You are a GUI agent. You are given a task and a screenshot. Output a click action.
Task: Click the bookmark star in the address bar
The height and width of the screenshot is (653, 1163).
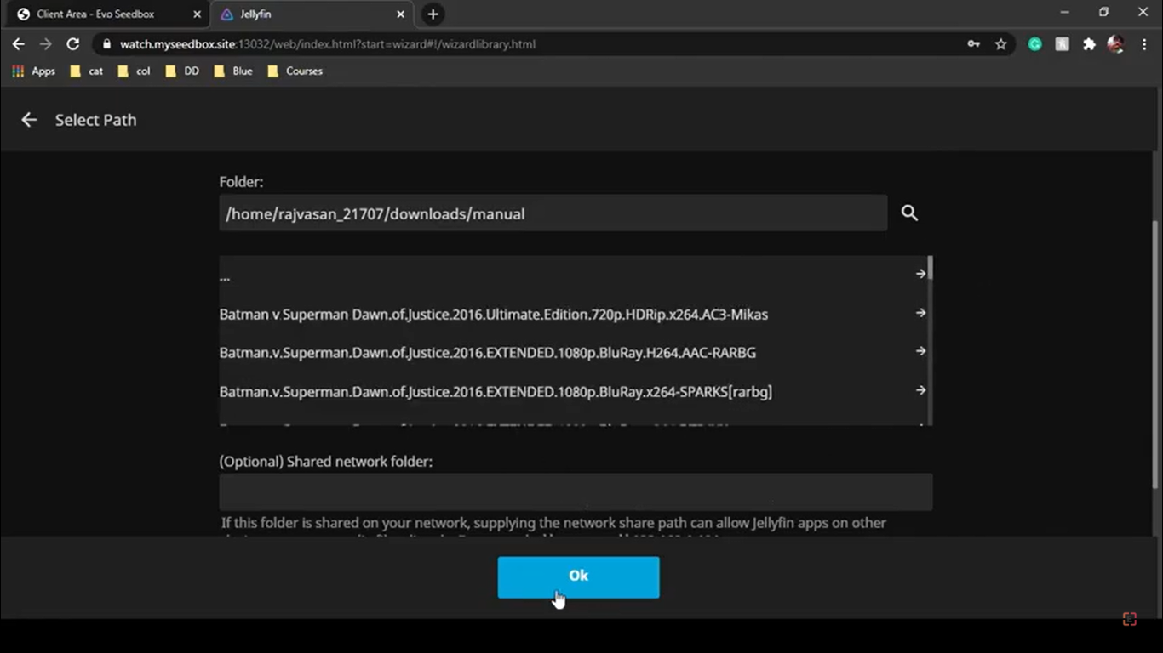[1000, 43]
